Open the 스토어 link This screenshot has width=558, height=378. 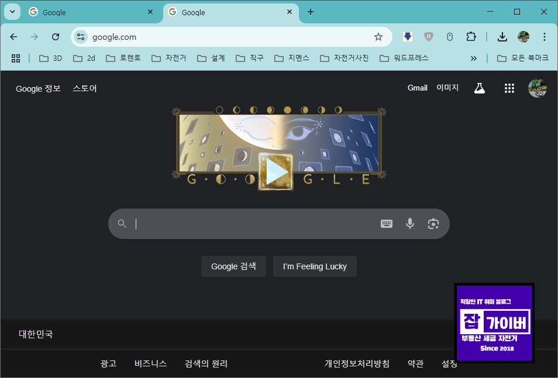pos(85,88)
